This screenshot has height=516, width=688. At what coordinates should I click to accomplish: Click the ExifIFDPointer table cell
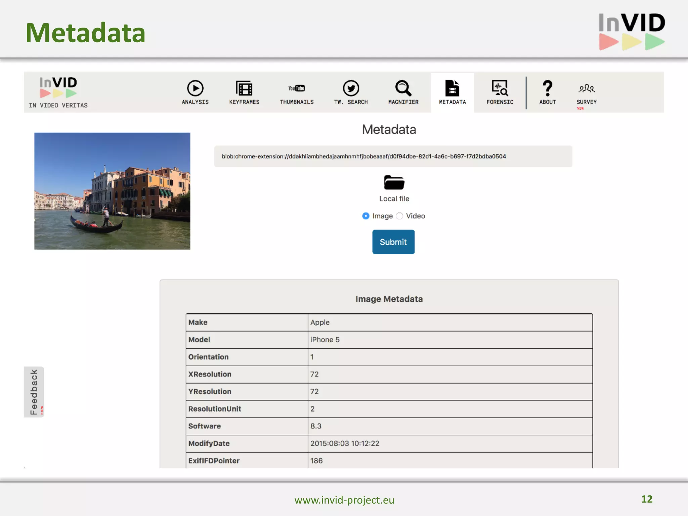(247, 461)
